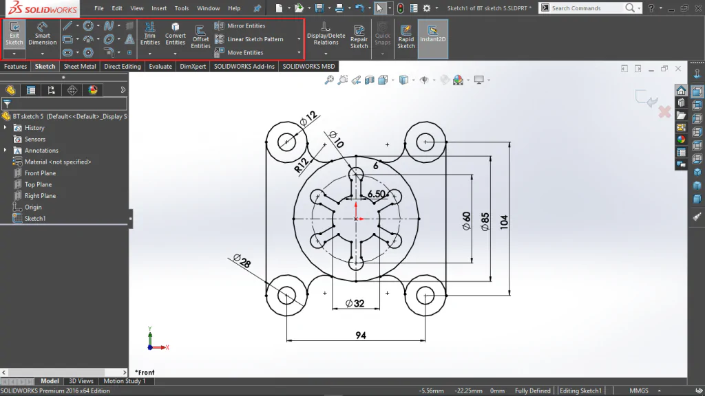705x396 pixels.
Task: Switch to the Motion Study 1 tab
Action: [125, 381]
